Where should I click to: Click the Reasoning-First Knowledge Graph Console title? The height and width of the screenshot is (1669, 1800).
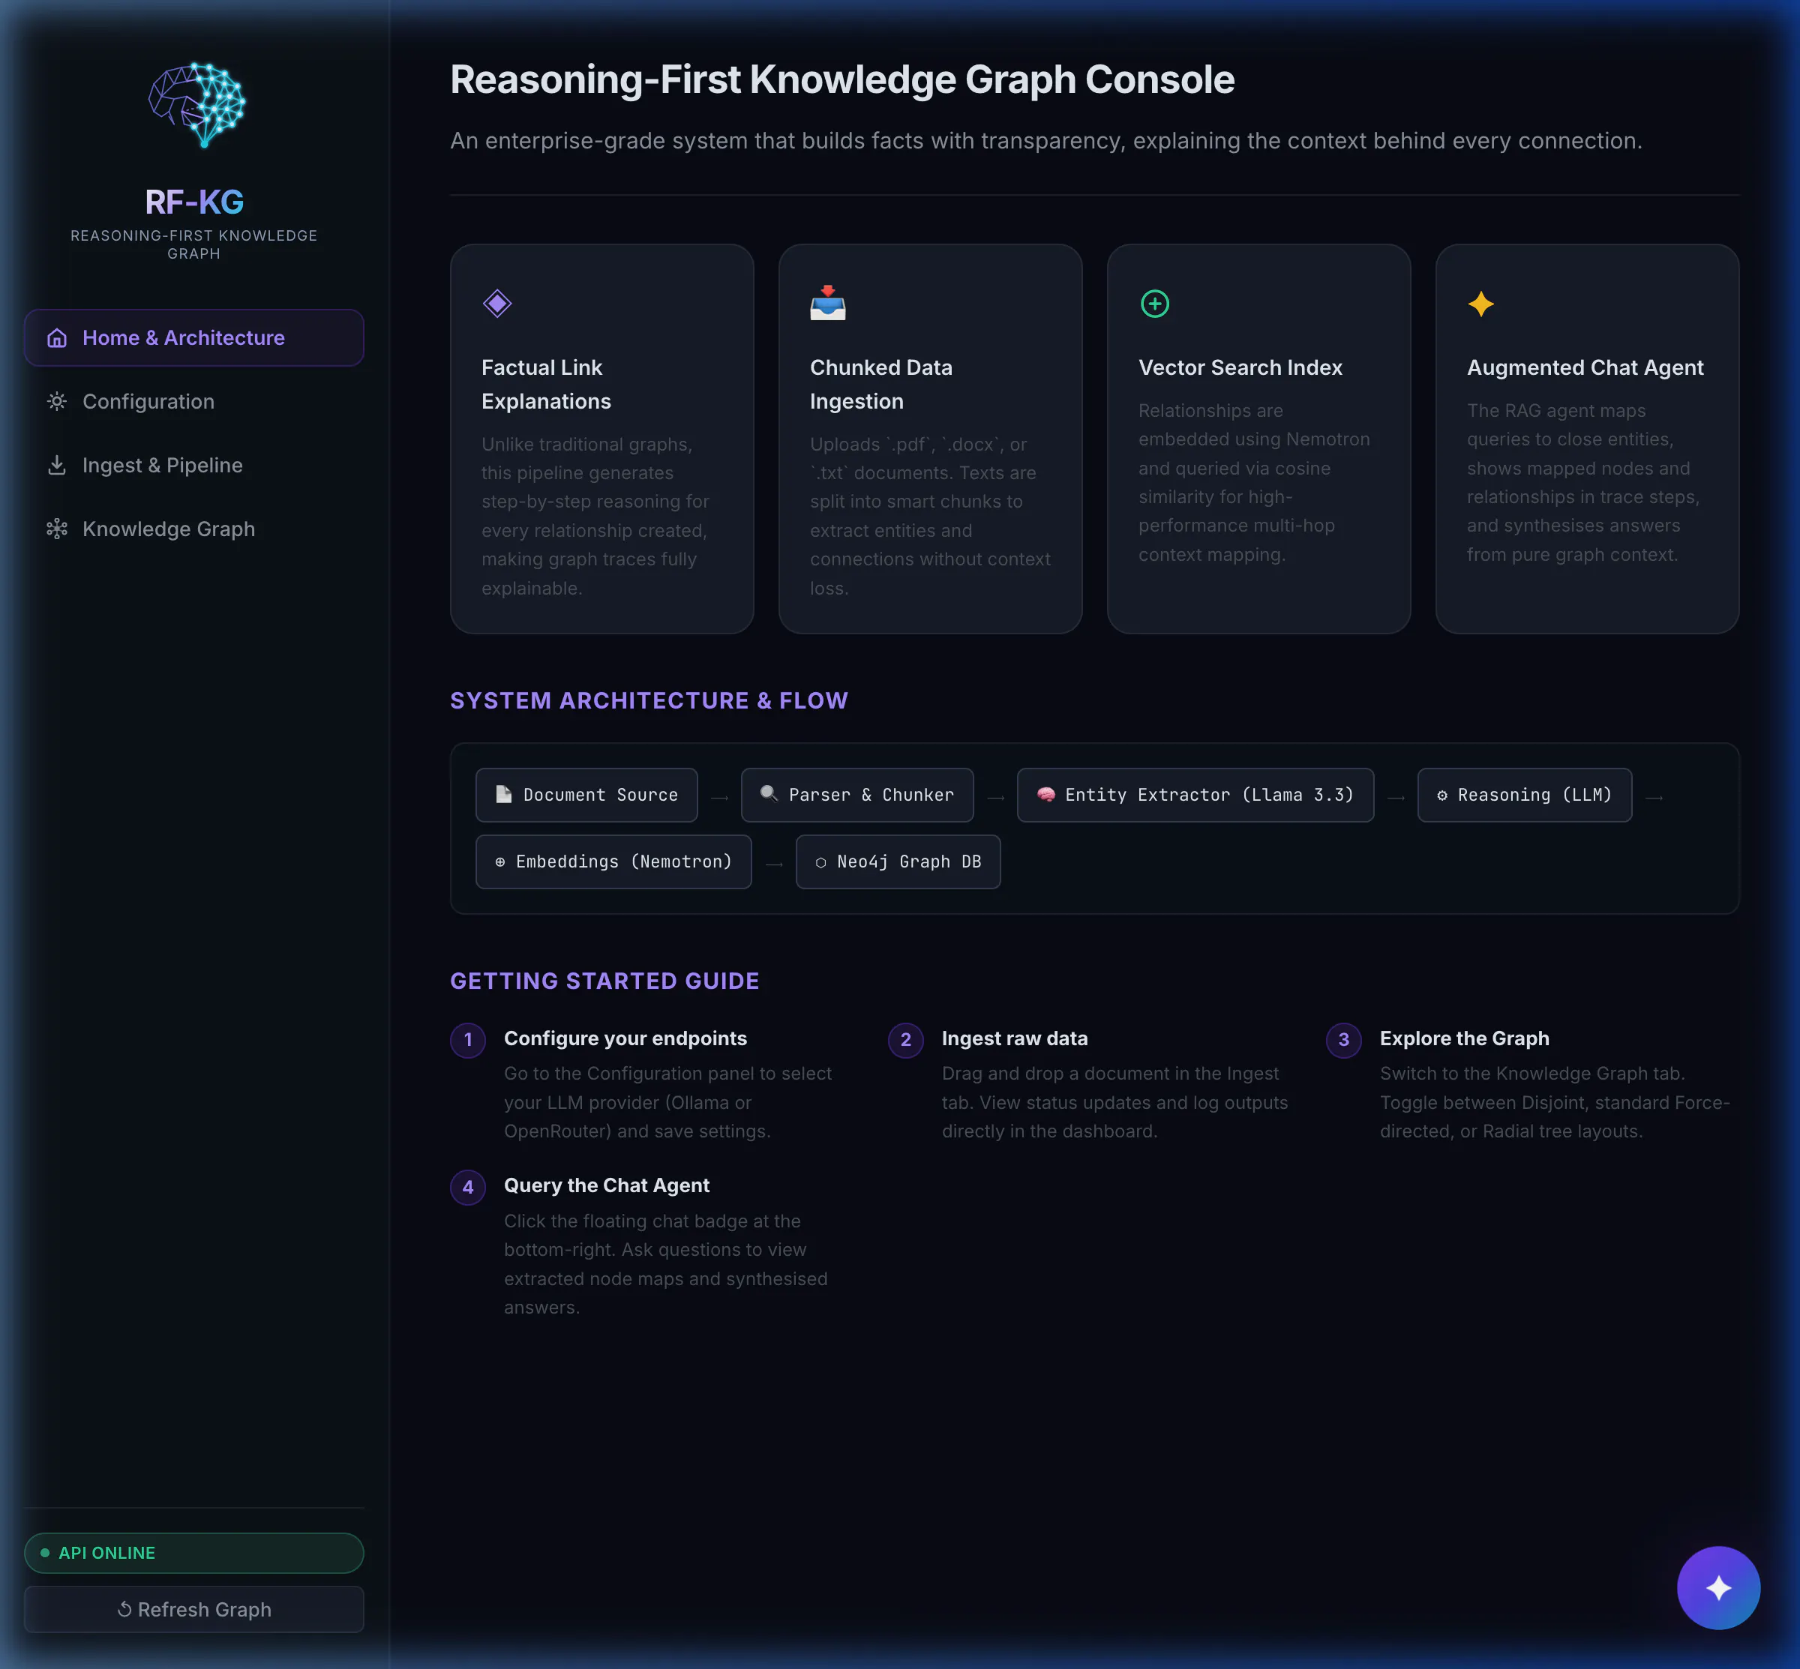tap(842, 79)
